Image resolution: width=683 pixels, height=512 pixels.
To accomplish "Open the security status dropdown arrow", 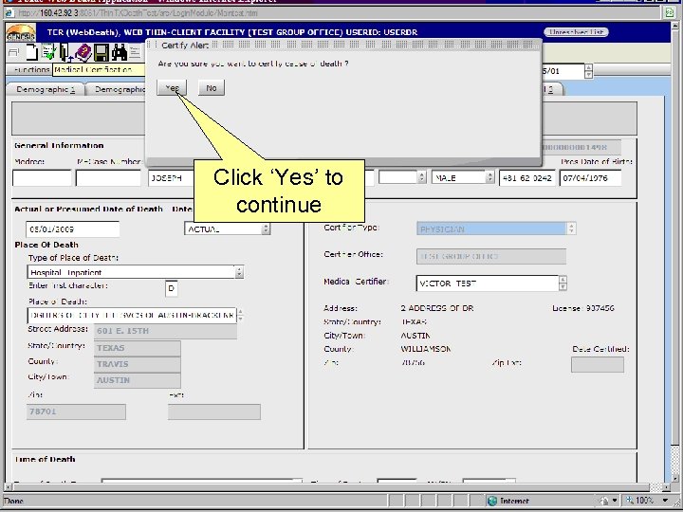I will pos(614,501).
